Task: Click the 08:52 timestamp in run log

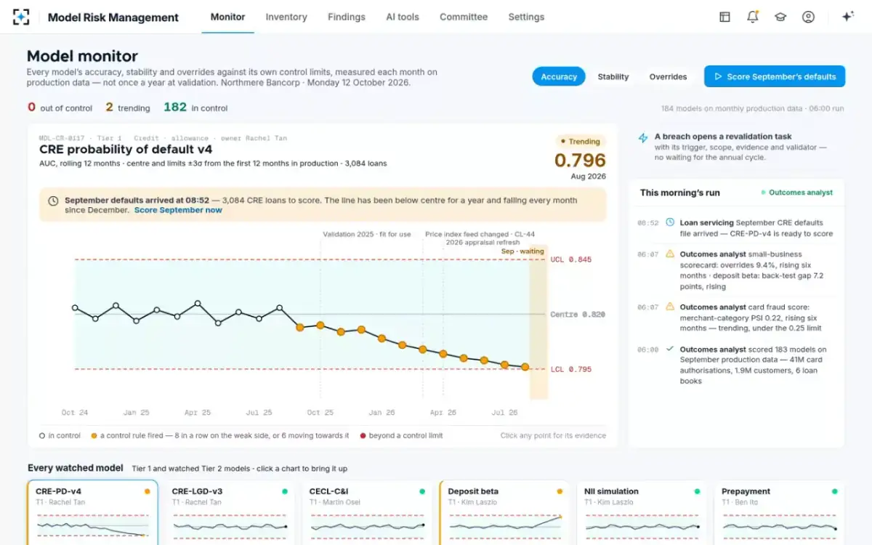Action: click(648, 223)
